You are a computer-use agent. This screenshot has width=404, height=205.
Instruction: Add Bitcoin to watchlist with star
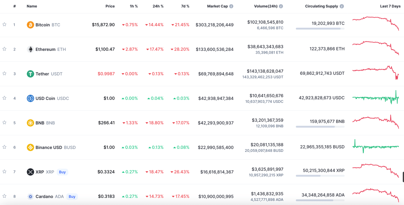tap(4, 24)
